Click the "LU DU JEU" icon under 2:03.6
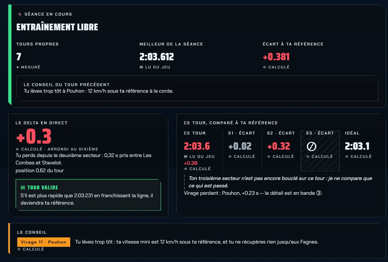Image resolution: width=388 pixels, height=262 pixels. point(186,156)
